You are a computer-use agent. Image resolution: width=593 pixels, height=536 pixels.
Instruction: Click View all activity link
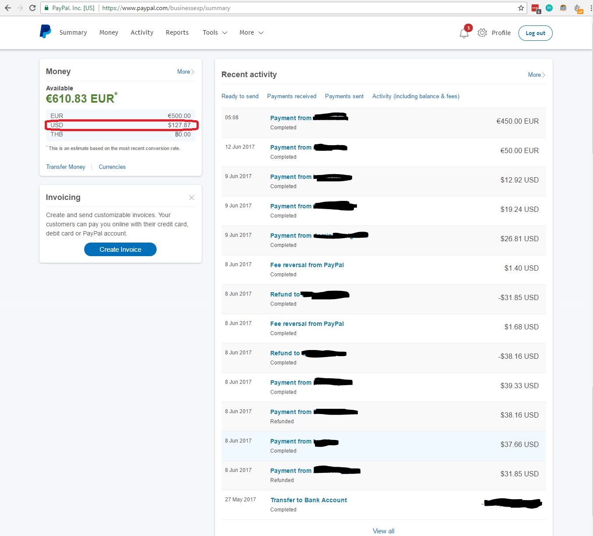click(383, 531)
